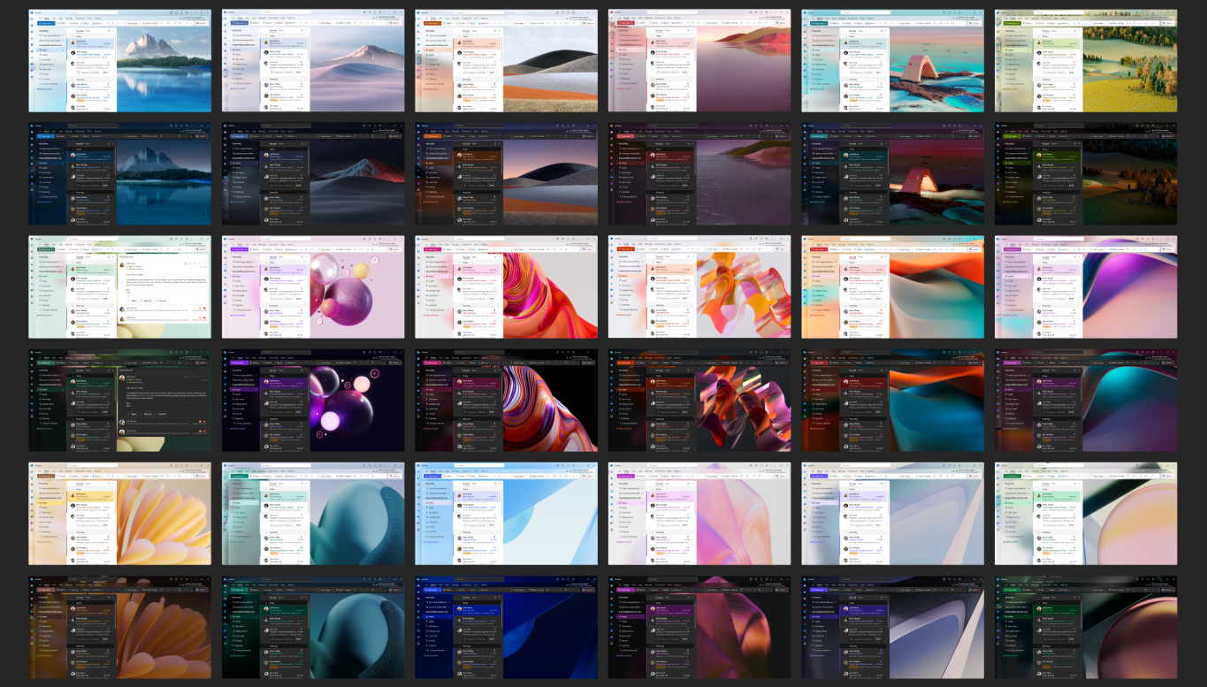The width and height of the screenshot is (1207, 687).
Task: Open the dark sand dunes with red peak preview
Action: pyautogui.click(x=313, y=174)
